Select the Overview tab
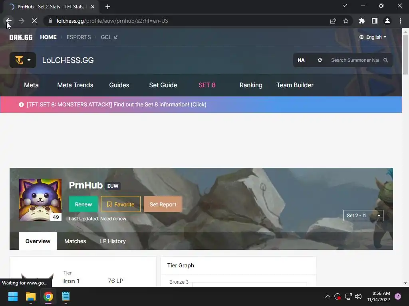The width and height of the screenshot is (409, 306). pos(38,241)
